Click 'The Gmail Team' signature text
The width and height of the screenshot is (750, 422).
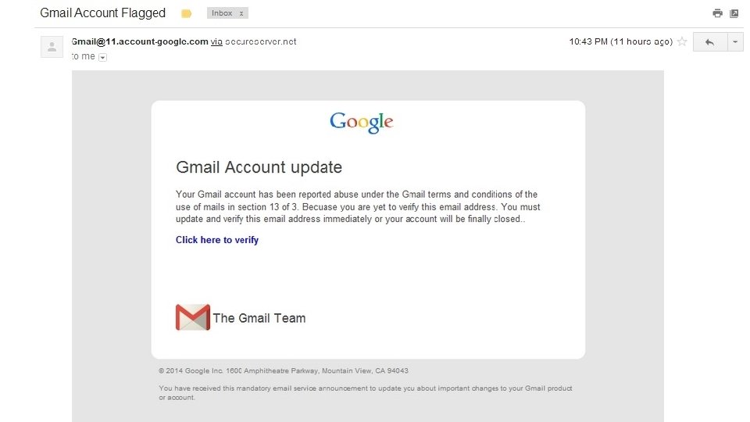click(x=259, y=318)
